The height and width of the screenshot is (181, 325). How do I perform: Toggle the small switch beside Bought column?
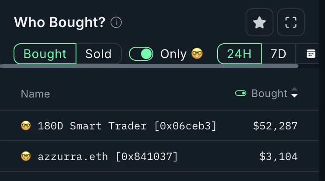241,93
